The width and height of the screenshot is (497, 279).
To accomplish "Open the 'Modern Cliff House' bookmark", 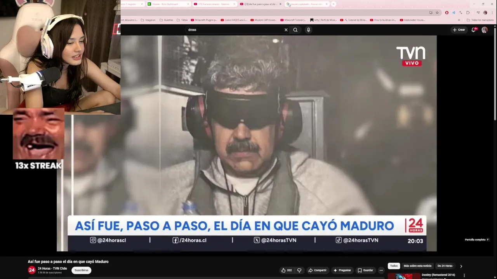I will click(264, 20).
